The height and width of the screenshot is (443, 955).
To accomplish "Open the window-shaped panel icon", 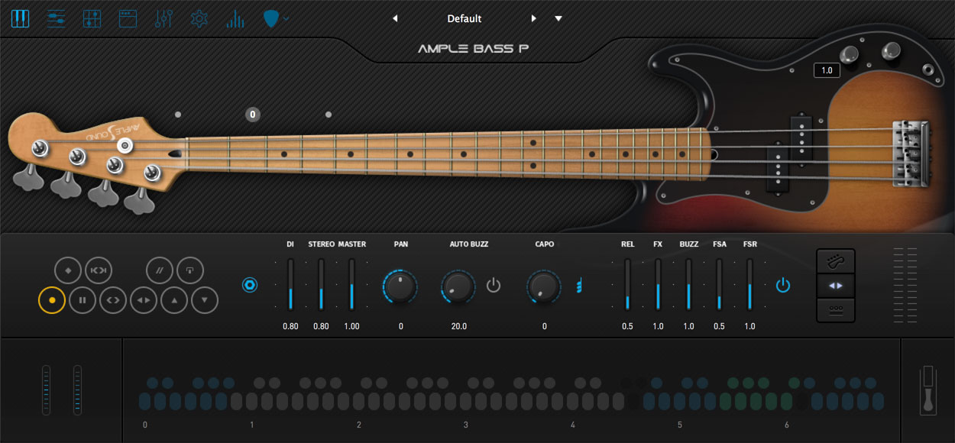I will pos(128,18).
